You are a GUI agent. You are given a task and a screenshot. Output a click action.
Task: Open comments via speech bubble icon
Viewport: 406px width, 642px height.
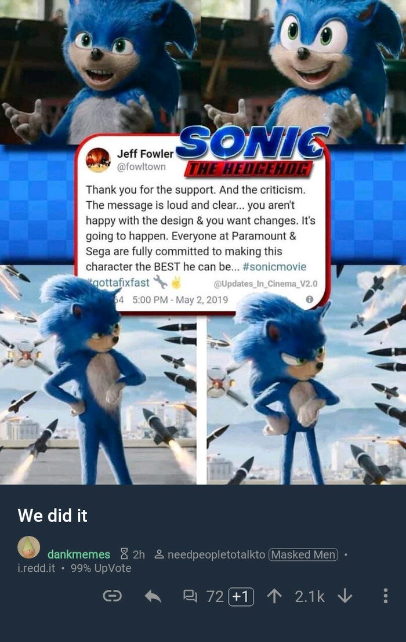click(x=190, y=596)
